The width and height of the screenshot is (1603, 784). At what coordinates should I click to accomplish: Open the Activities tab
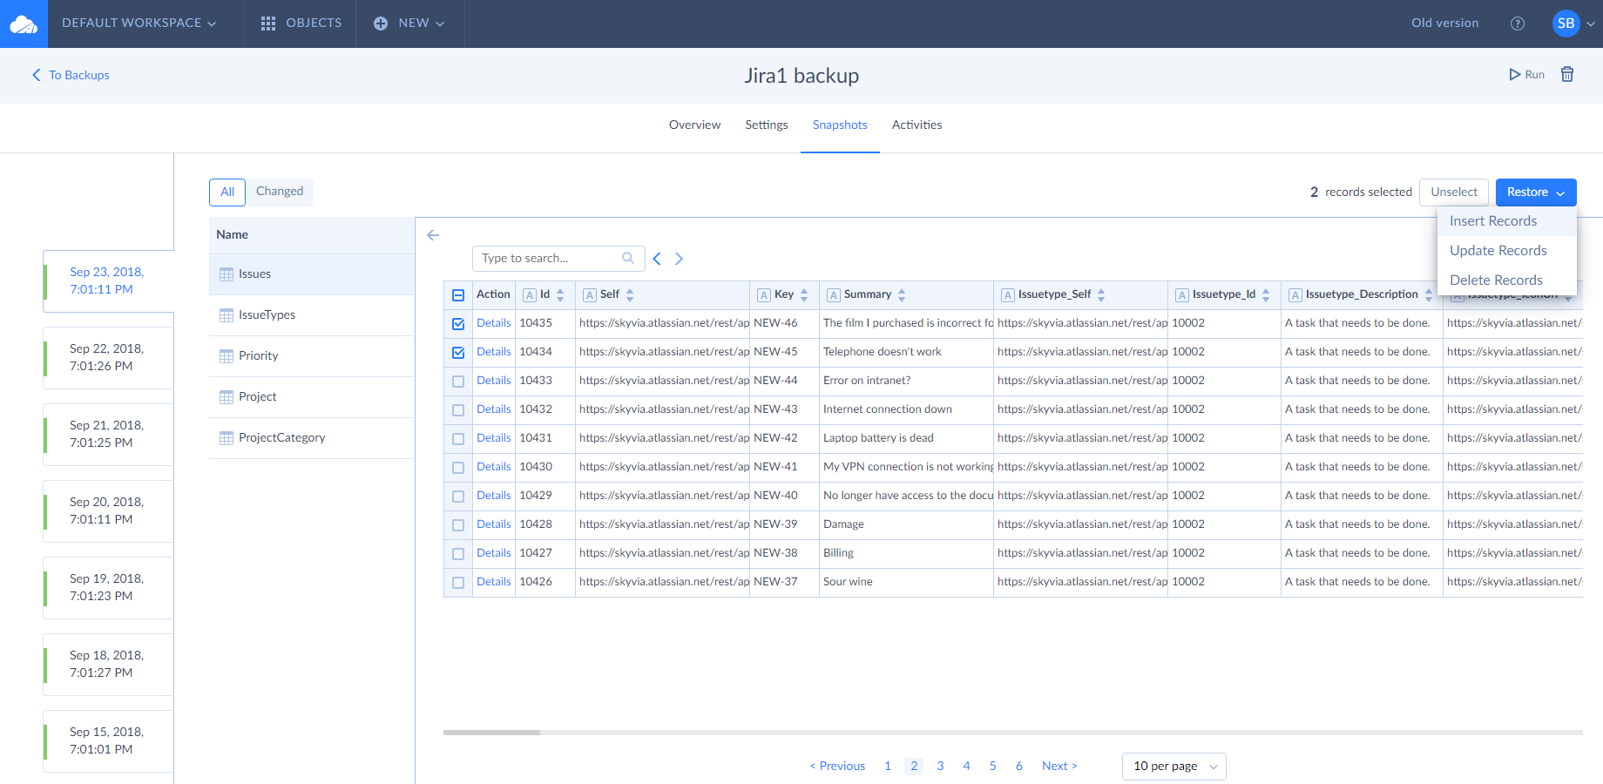916,125
